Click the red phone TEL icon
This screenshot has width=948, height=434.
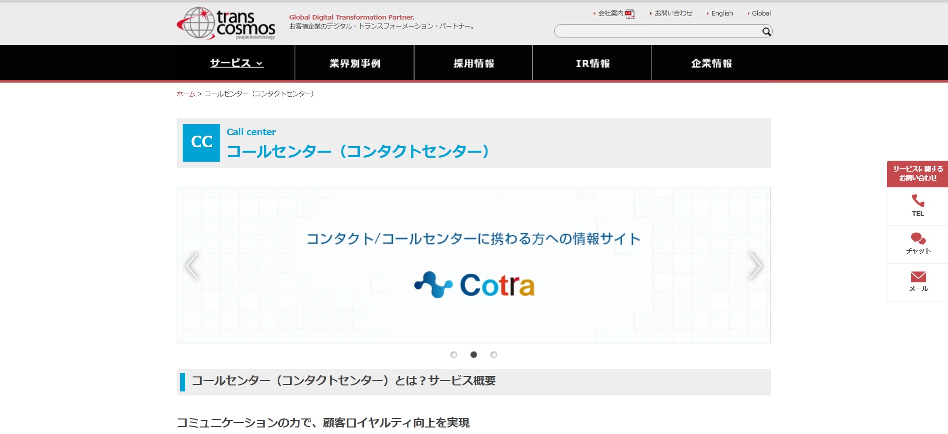pyautogui.click(x=917, y=201)
